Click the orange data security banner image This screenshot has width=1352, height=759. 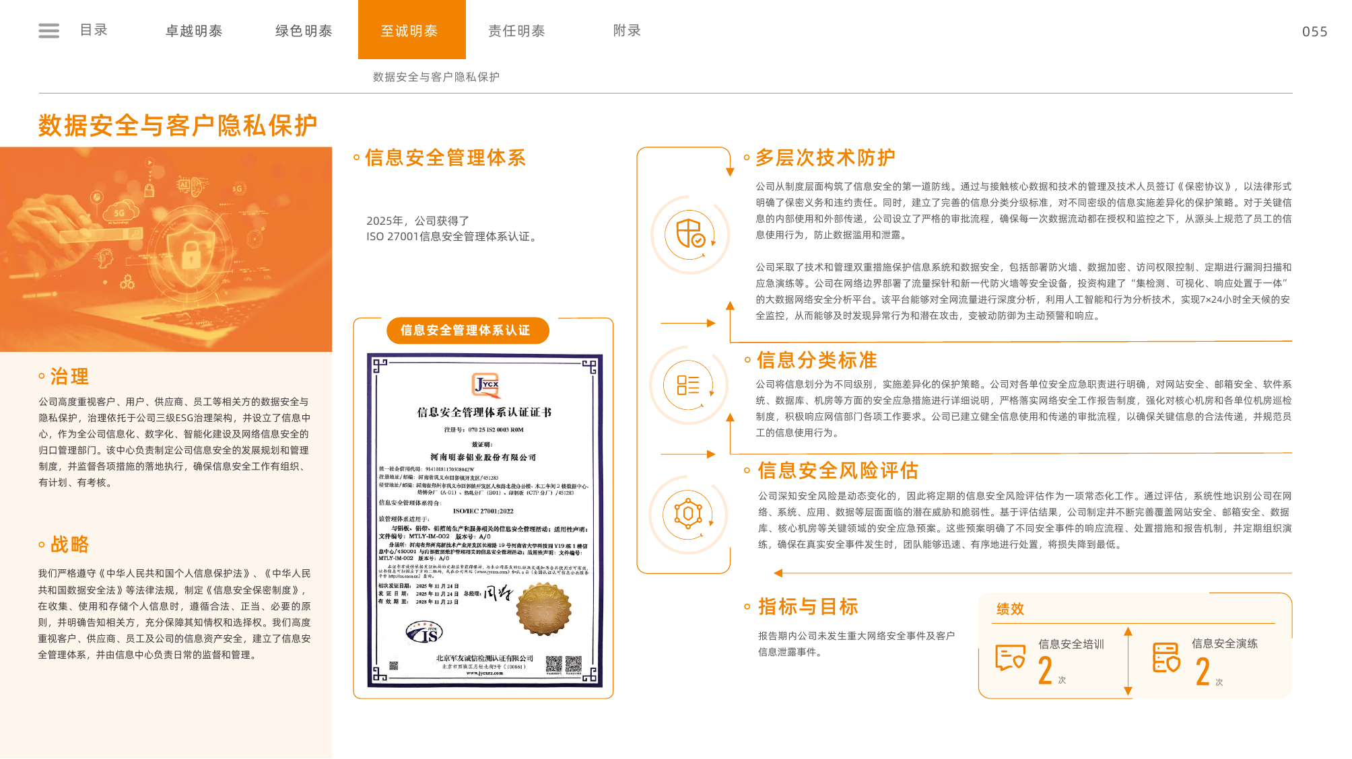point(166,249)
